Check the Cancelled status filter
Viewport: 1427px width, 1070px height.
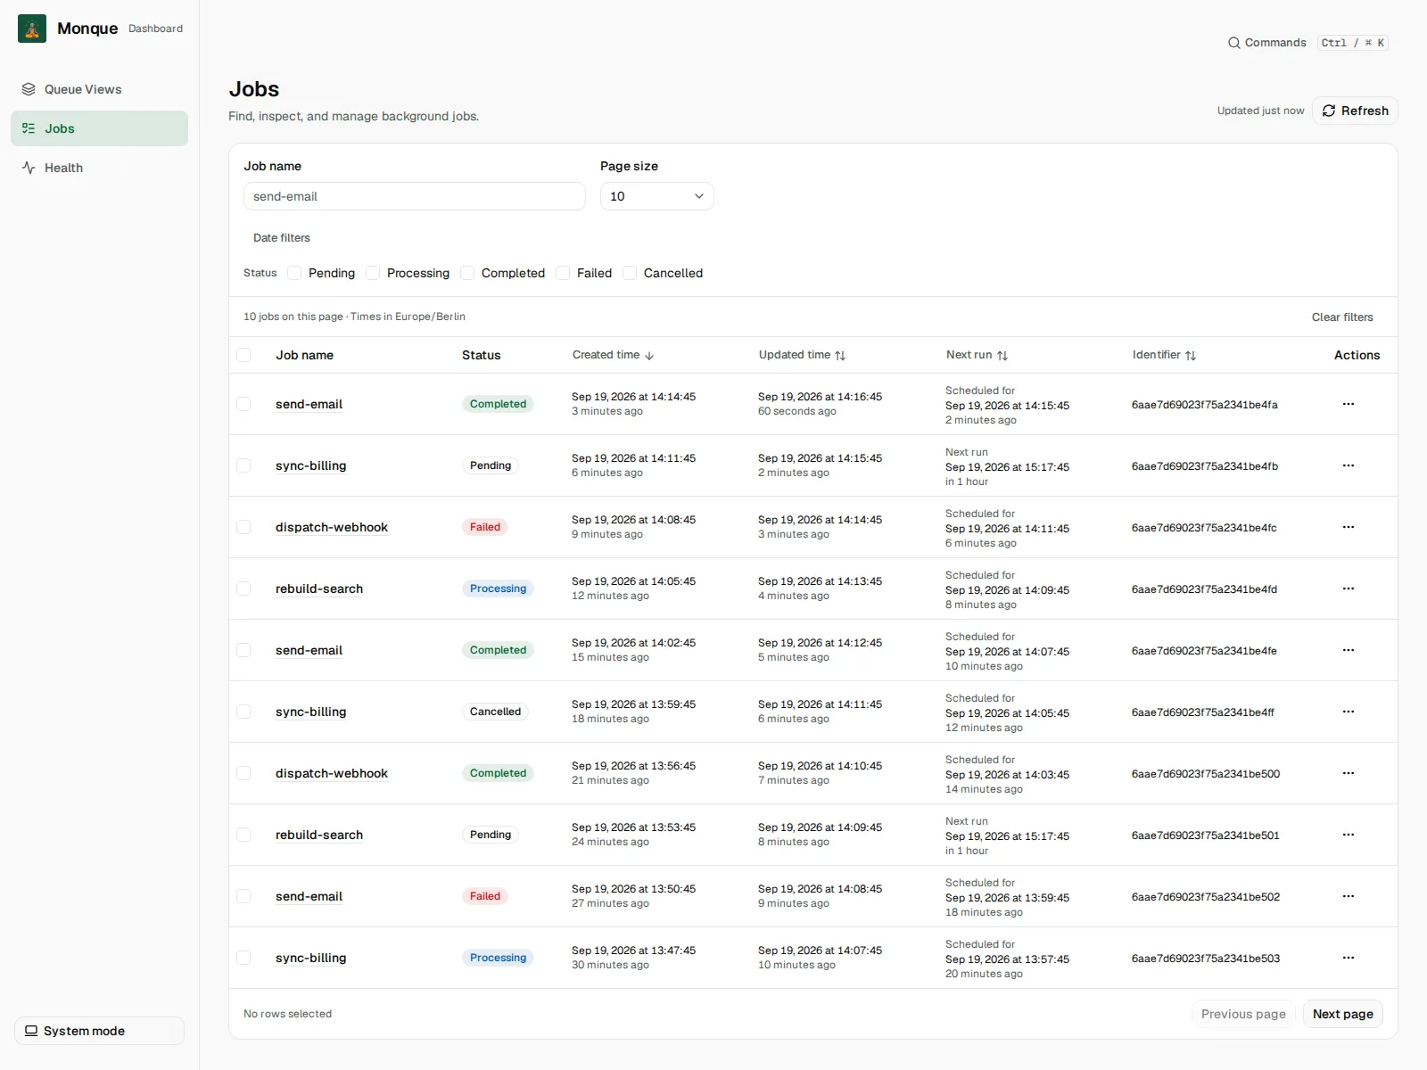tap(630, 273)
